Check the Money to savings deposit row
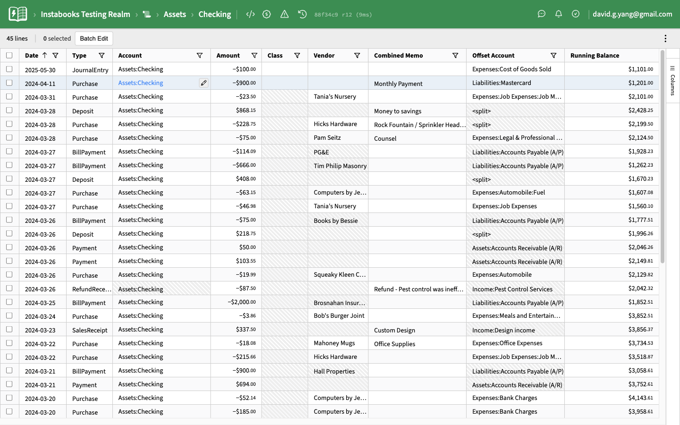680x425 pixels. pos(9,110)
